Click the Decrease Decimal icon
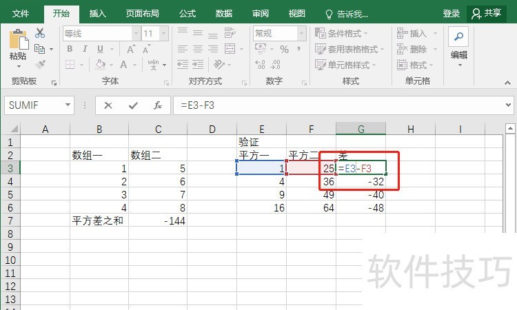The height and width of the screenshot is (310, 517). click(x=275, y=64)
